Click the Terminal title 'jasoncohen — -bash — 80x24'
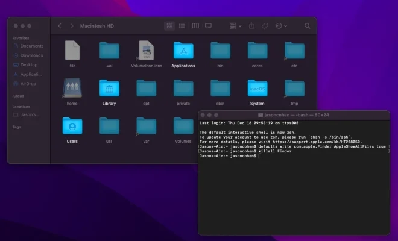Screen dimensions: 398x241 pos(297,115)
